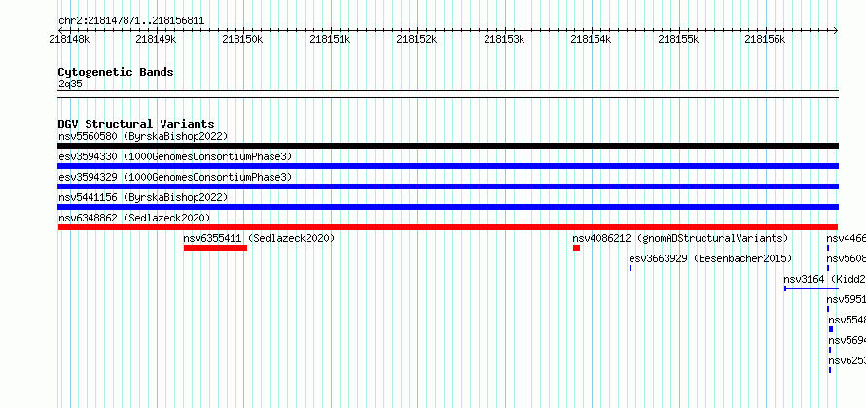Click the esv3594329 blue variant bar
The image size is (866, 408).
(448, 187)
